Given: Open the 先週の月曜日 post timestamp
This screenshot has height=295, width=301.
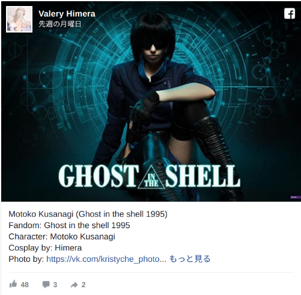Looking at the screenshot, I should pyautogui.click(x=59, y=24).
